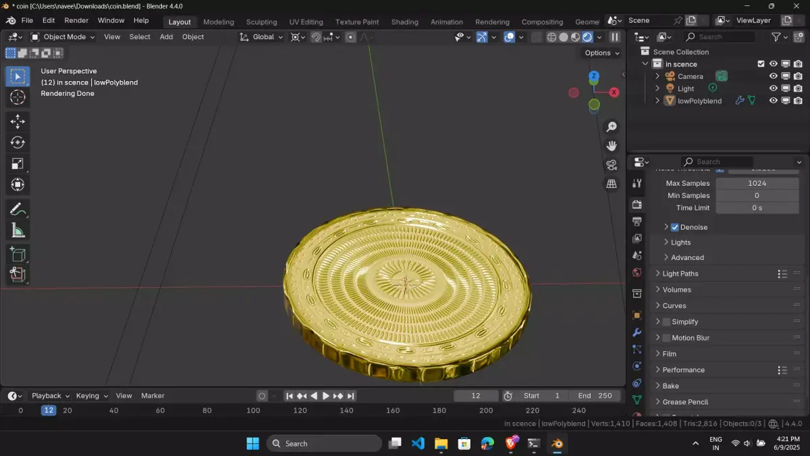
Task: Open the viewport Options dropdown
Action: point(602,53)
